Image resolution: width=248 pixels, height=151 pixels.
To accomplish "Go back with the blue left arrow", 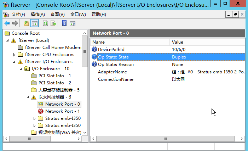I will 7,23.
